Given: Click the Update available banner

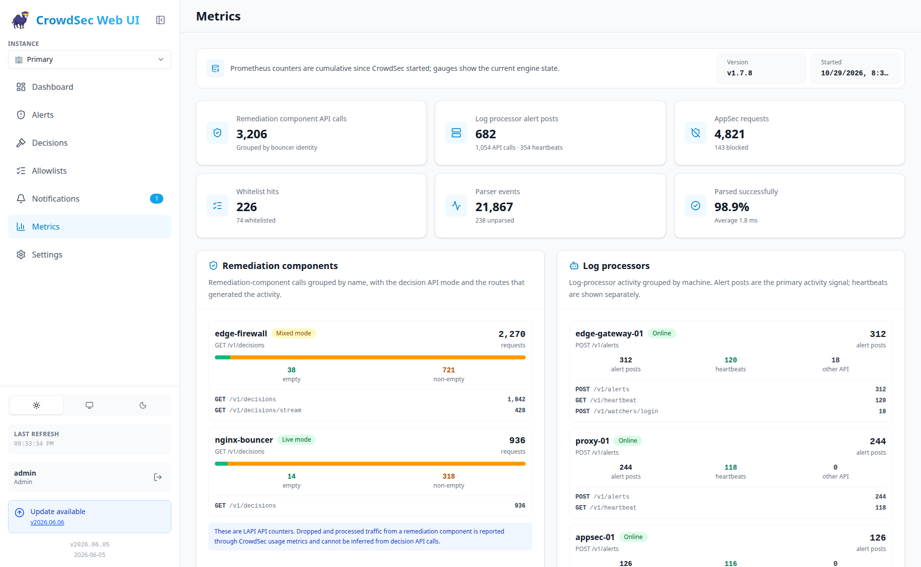Looking at the screenshot, I should (89, 517).
